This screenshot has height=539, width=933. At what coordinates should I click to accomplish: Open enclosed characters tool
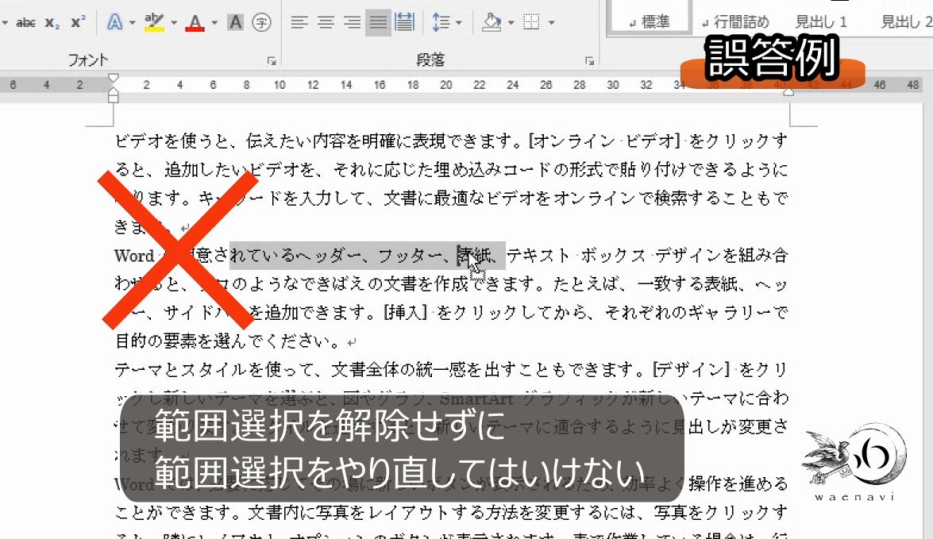[261, 22]
